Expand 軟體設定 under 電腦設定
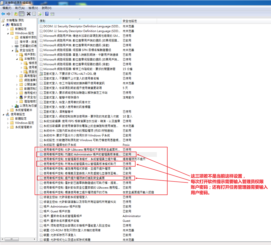 coord(8,29)
